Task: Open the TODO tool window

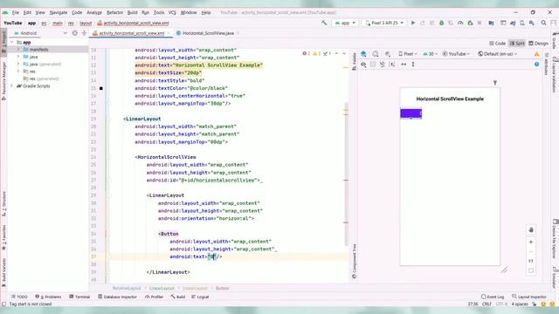Action: tap(19, 297)
